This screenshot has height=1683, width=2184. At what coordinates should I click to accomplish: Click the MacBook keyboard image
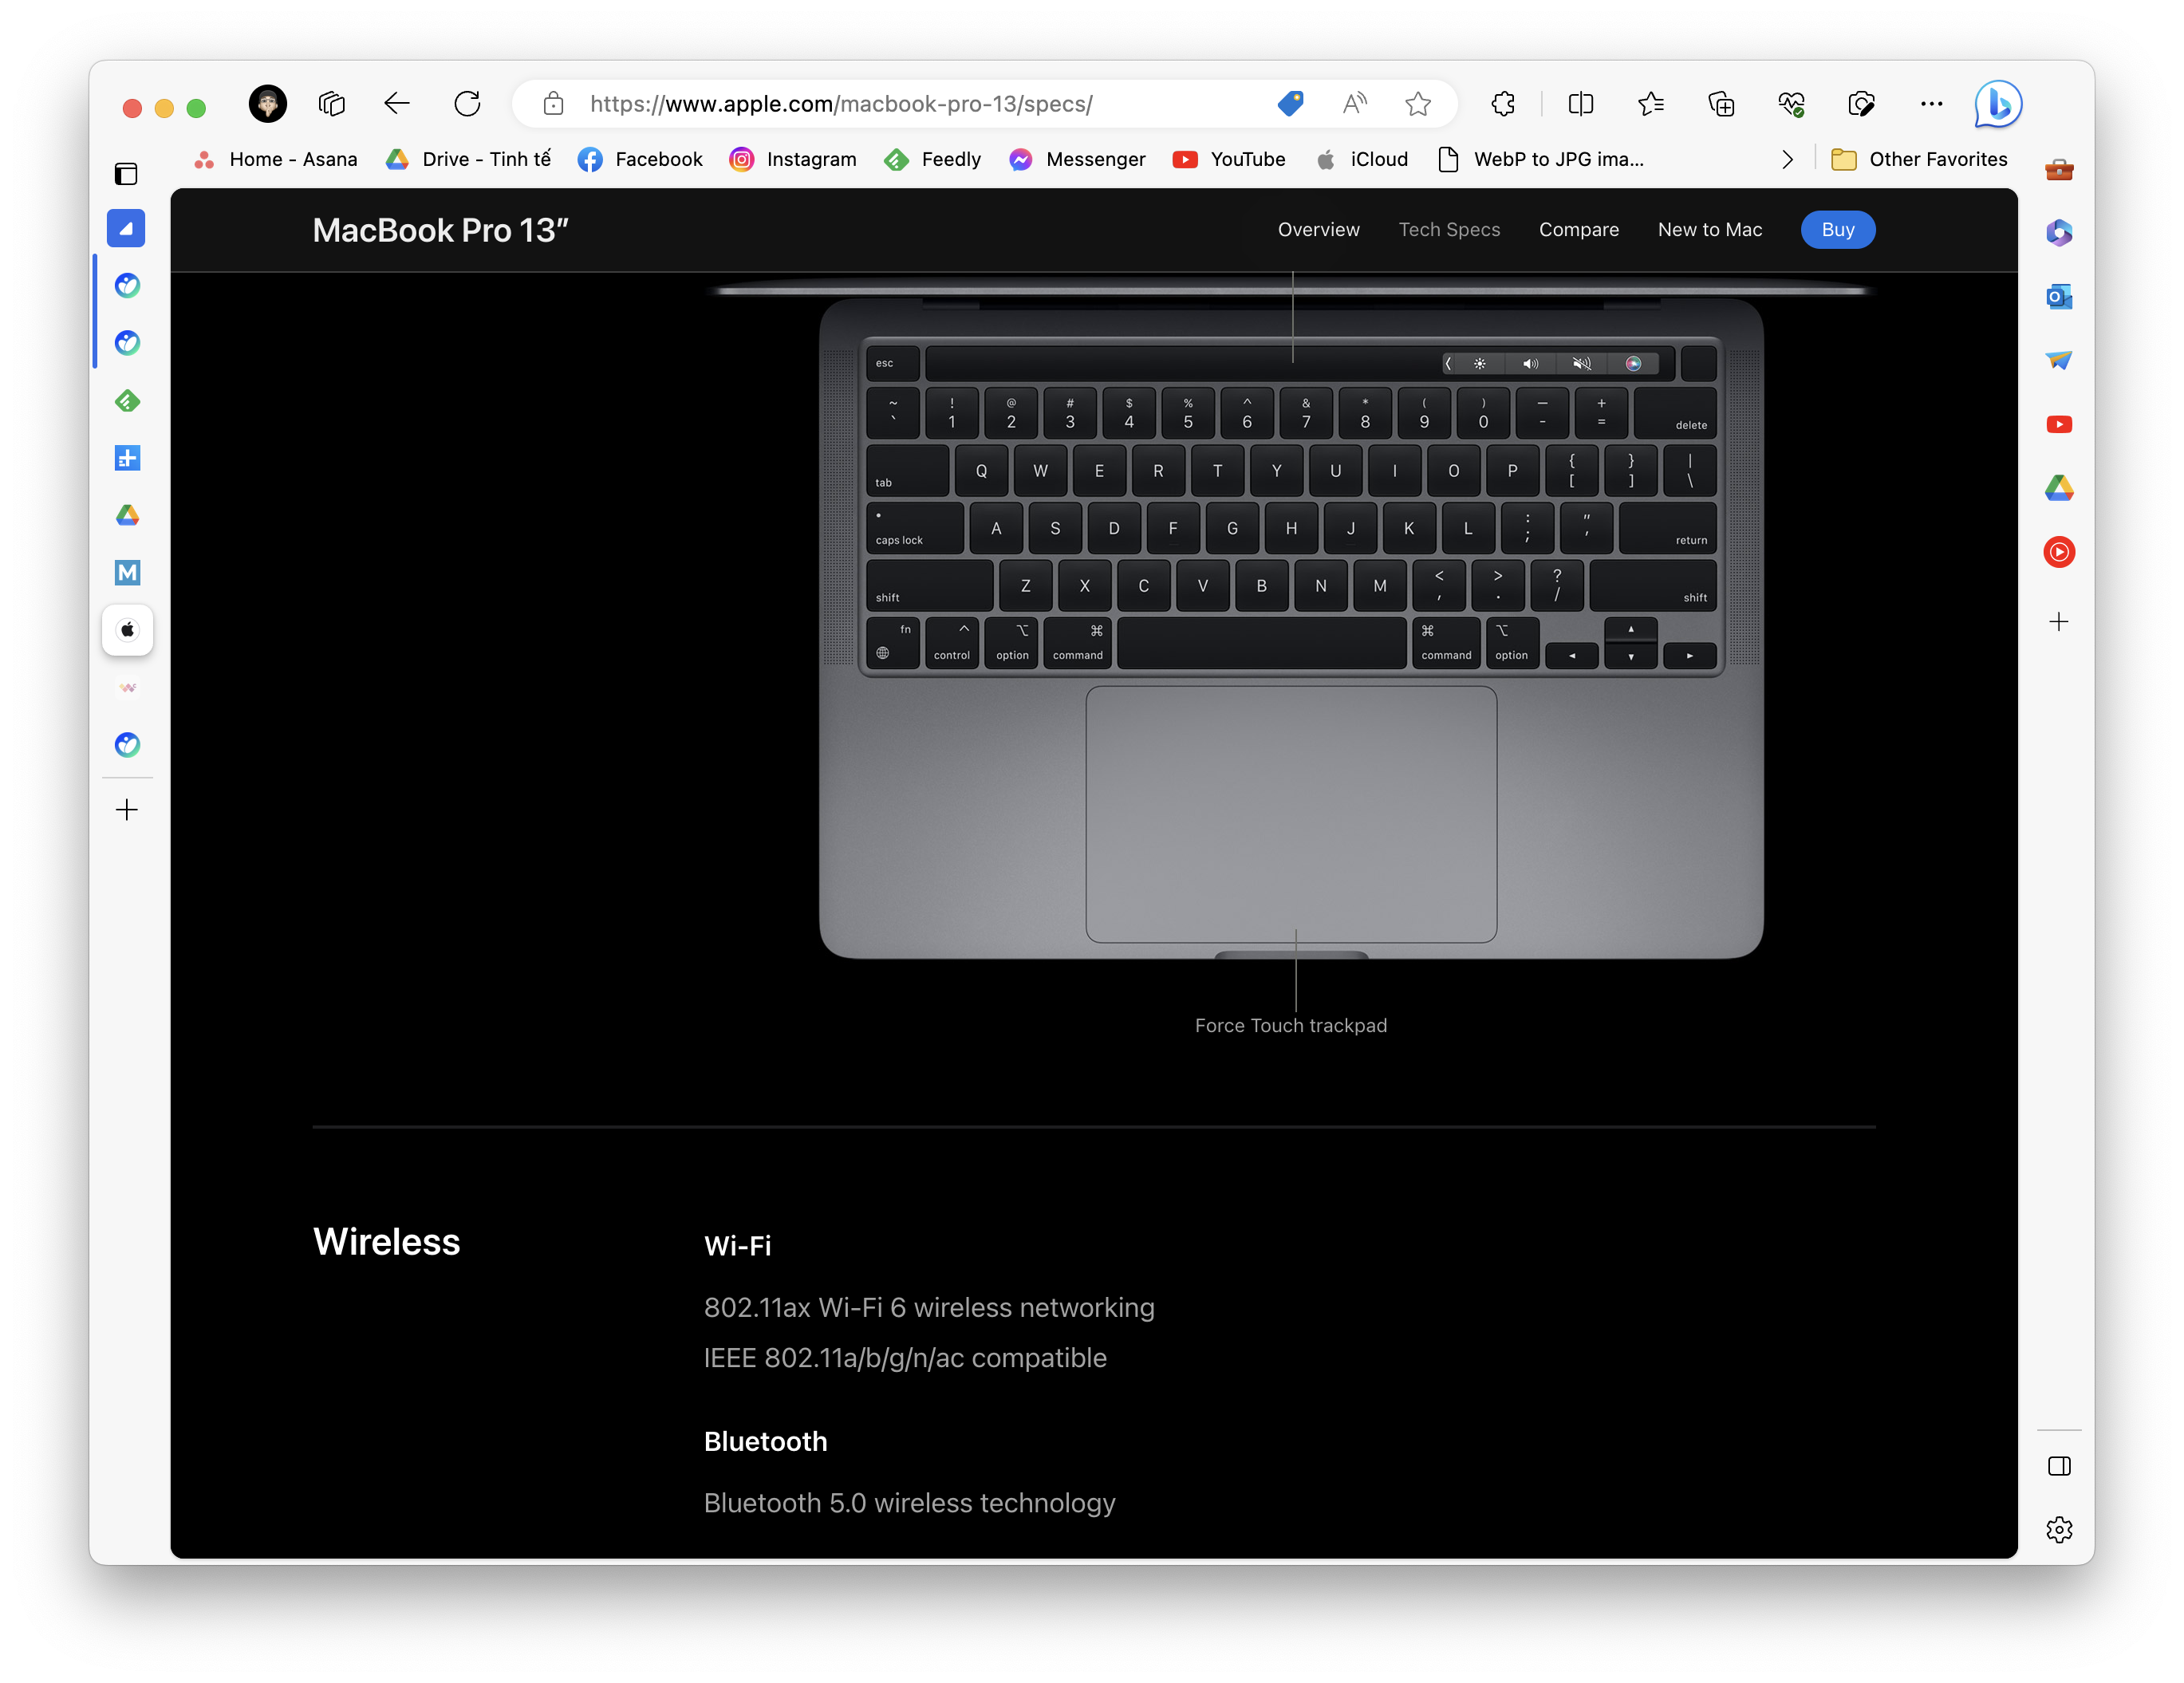(x=1290, y=620)
